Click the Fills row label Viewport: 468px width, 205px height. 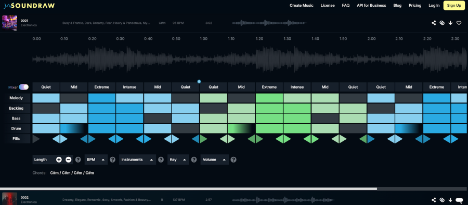tap(16, 138)
